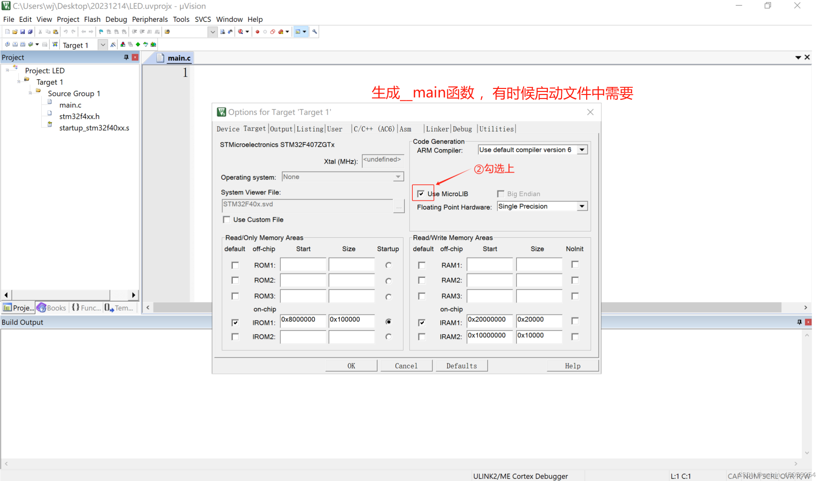Click the OK button
This screenshot has width=821, height=481.
click(x=351, y=366)
